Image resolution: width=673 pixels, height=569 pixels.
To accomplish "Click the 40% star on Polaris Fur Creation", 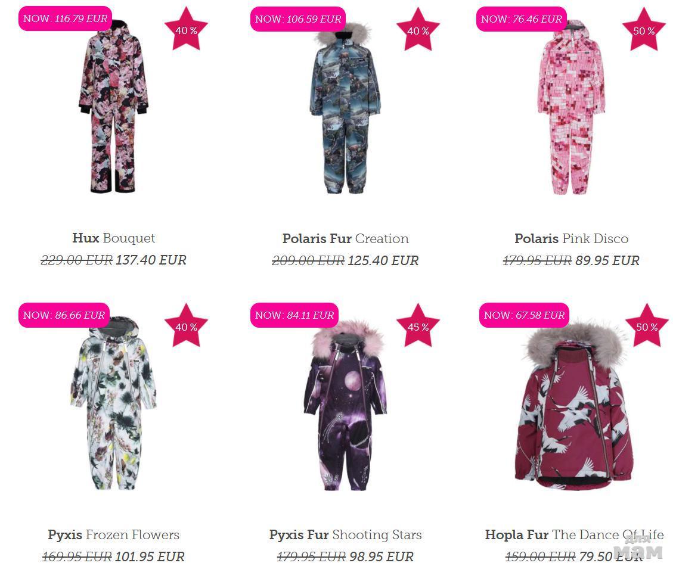I will tap(418, 30).
